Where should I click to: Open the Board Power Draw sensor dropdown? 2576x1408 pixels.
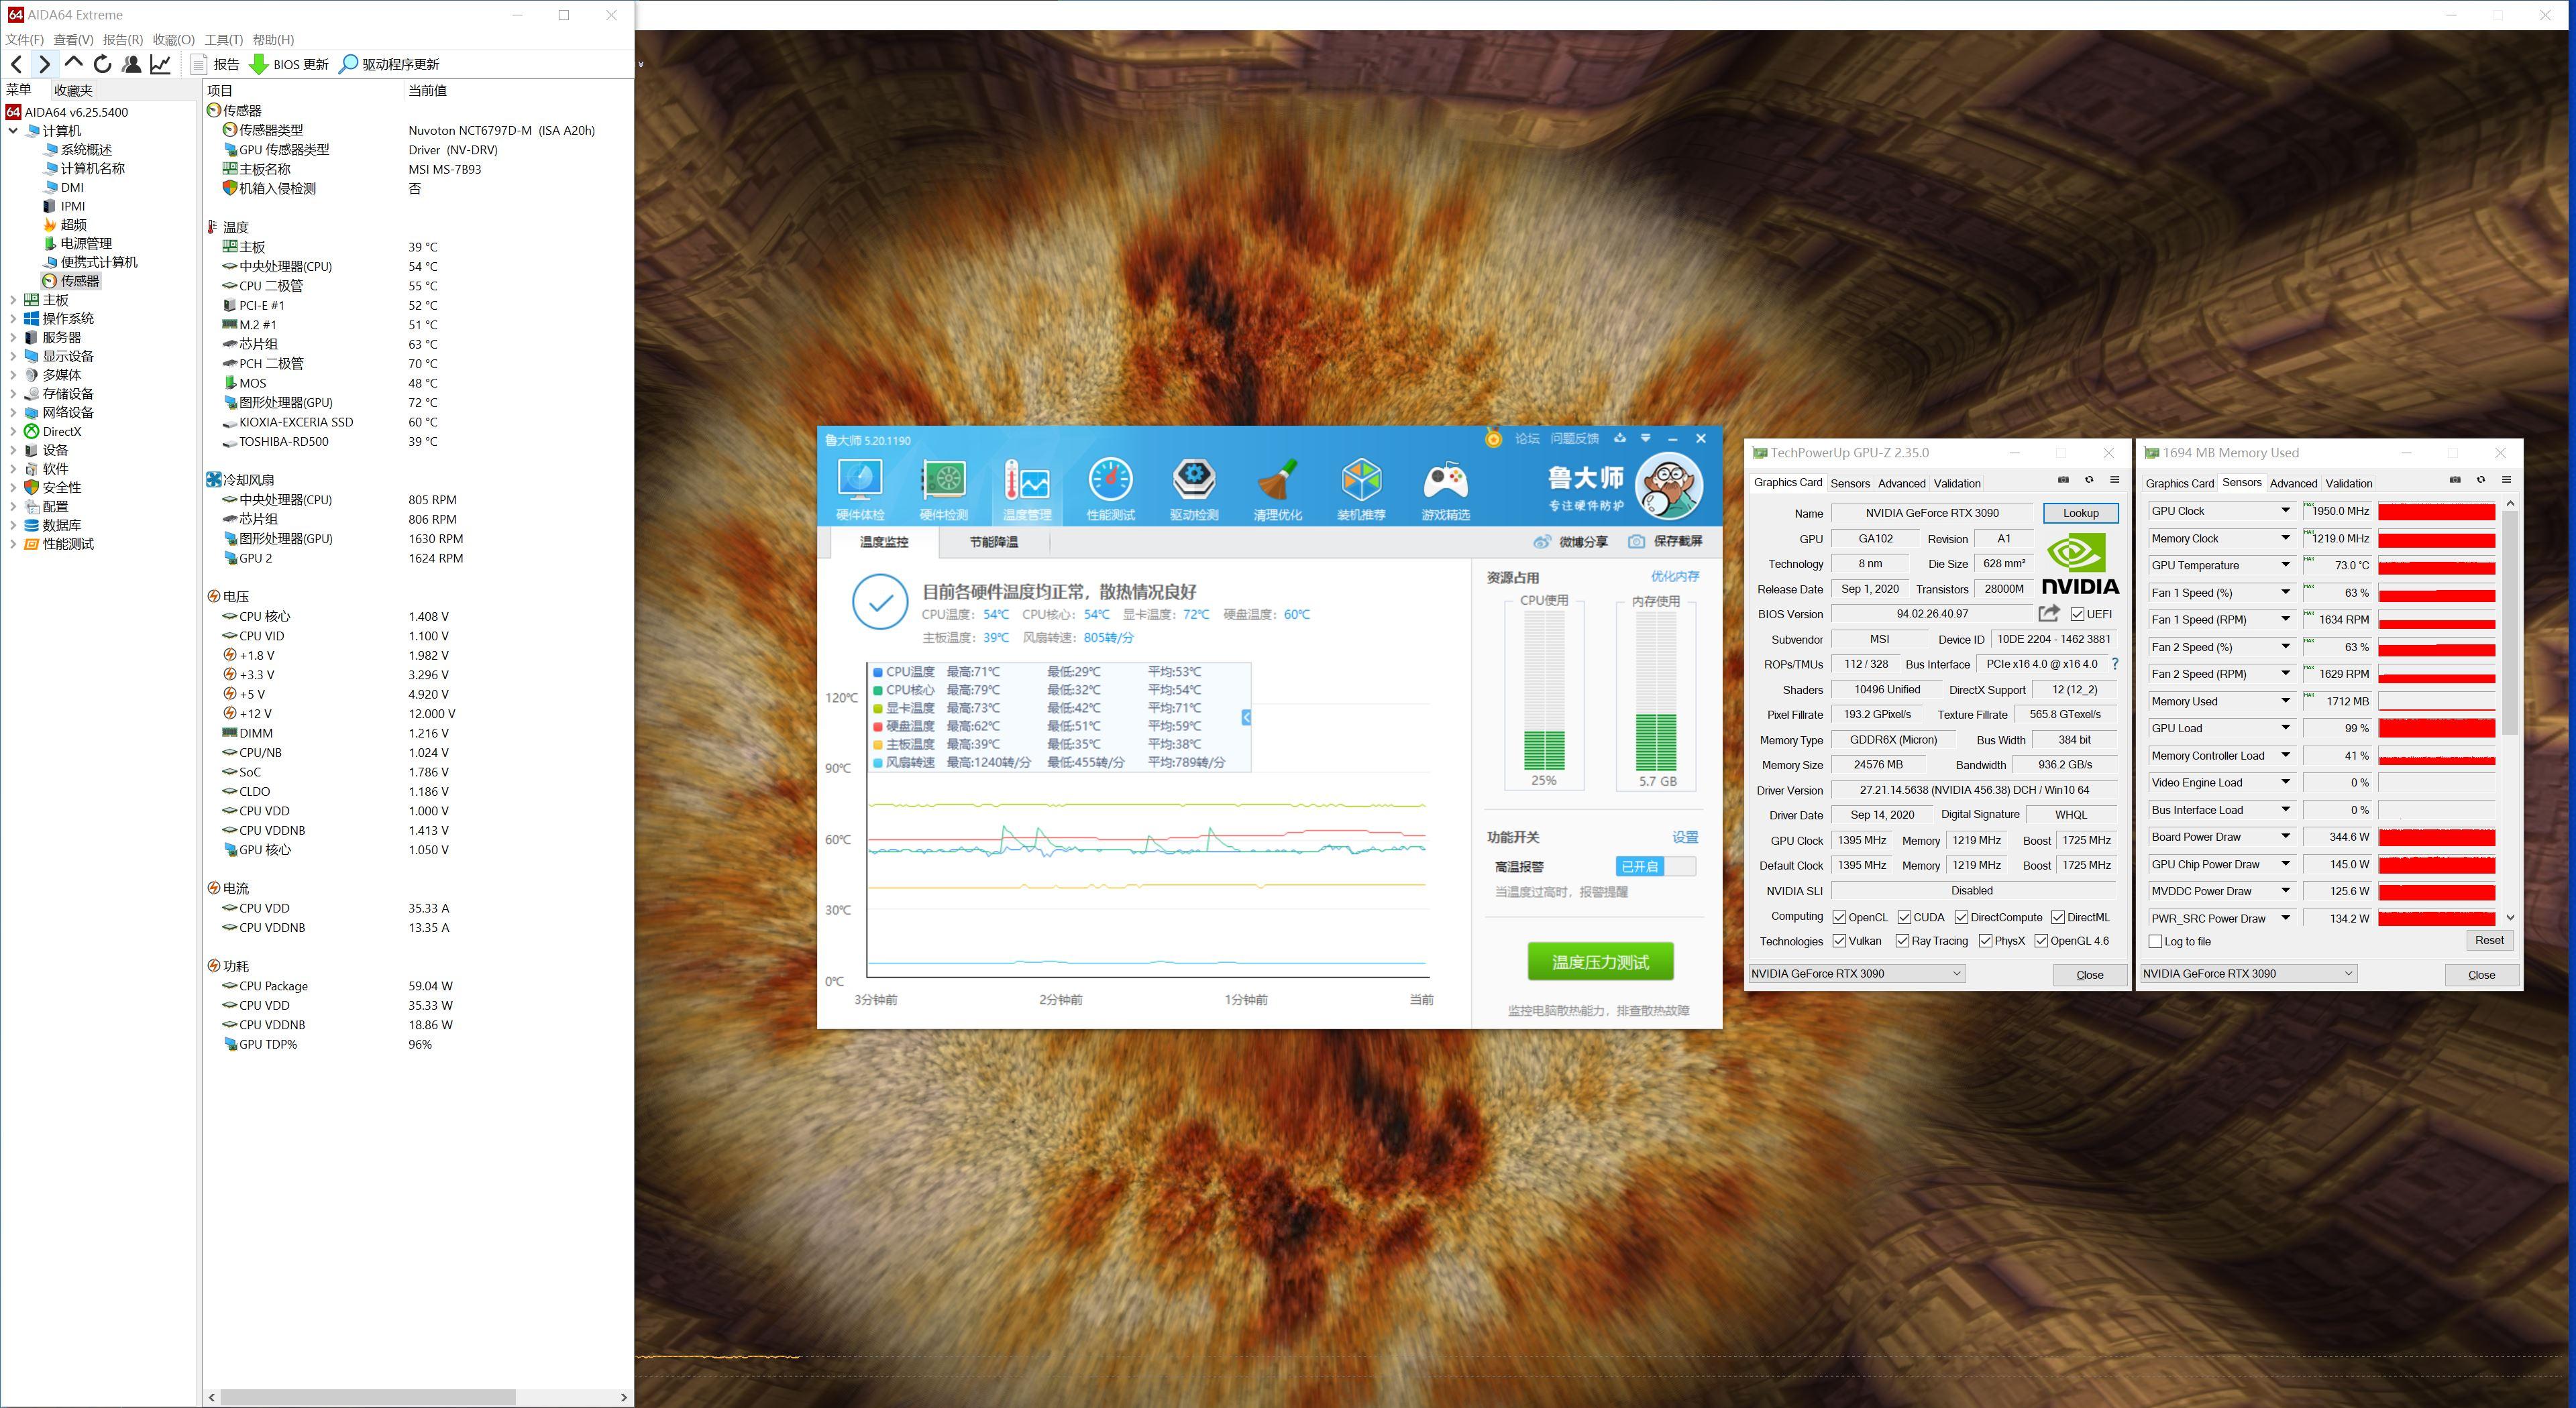point(2285,837)
